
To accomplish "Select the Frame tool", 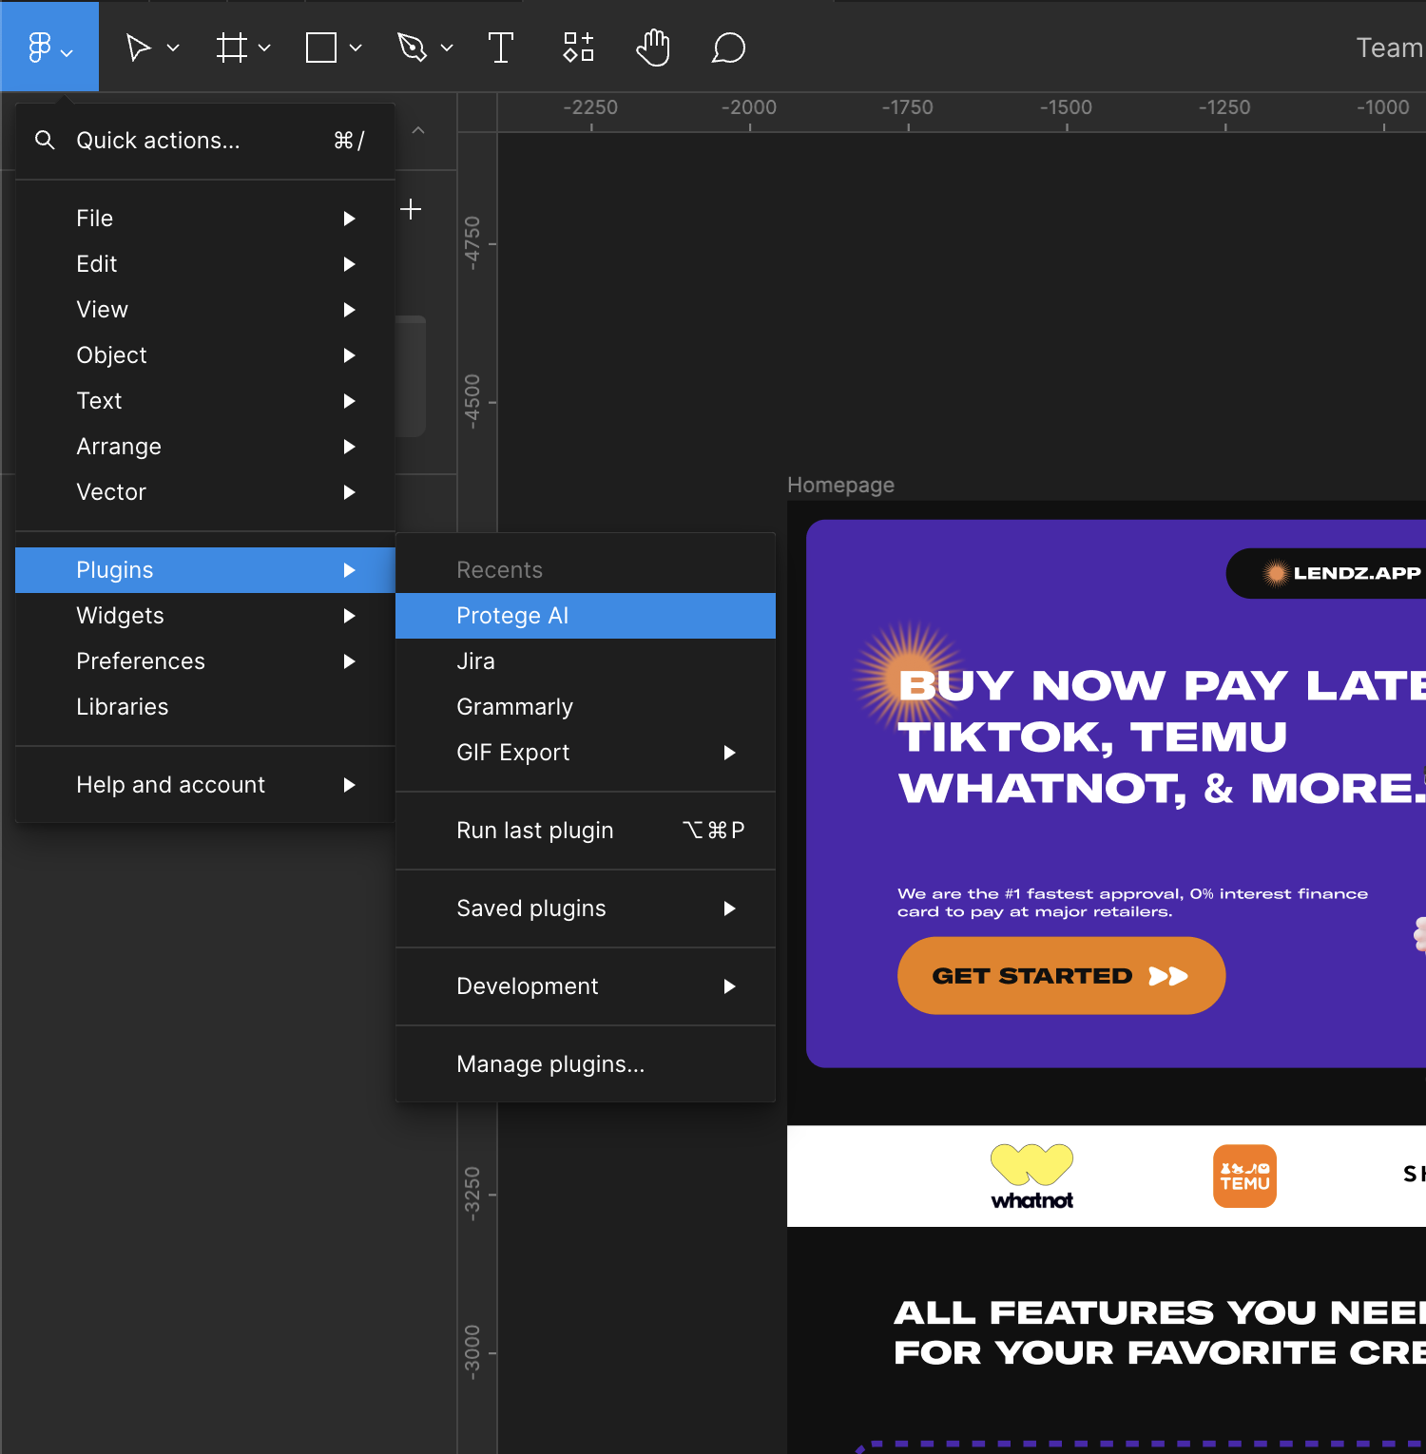I will [x=231, y=48].
